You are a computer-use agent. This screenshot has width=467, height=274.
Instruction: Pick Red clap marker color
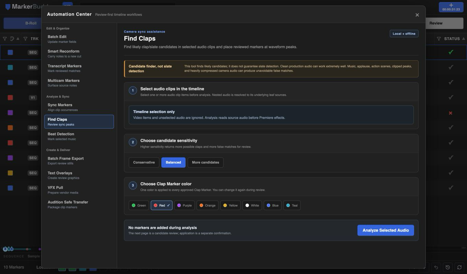(x=161, y=206)
